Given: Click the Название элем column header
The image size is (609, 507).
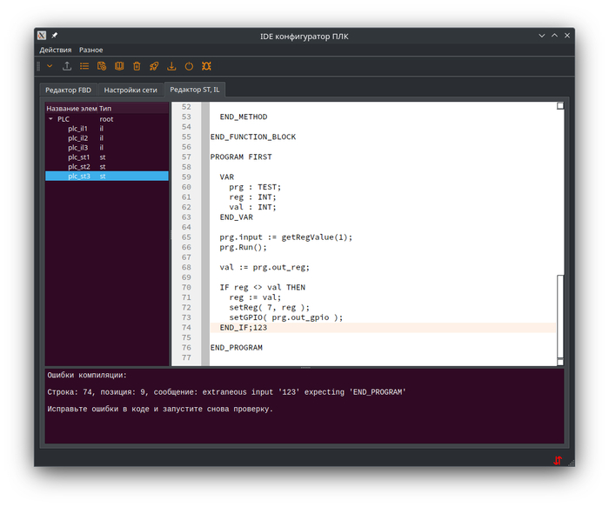Looking at the screenshot, I should [x=72, y=109].
